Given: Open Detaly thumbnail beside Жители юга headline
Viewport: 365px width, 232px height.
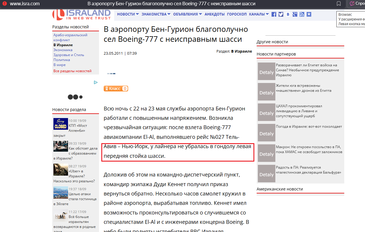Looking at the screenshot, I should click(x=266, y=92).
